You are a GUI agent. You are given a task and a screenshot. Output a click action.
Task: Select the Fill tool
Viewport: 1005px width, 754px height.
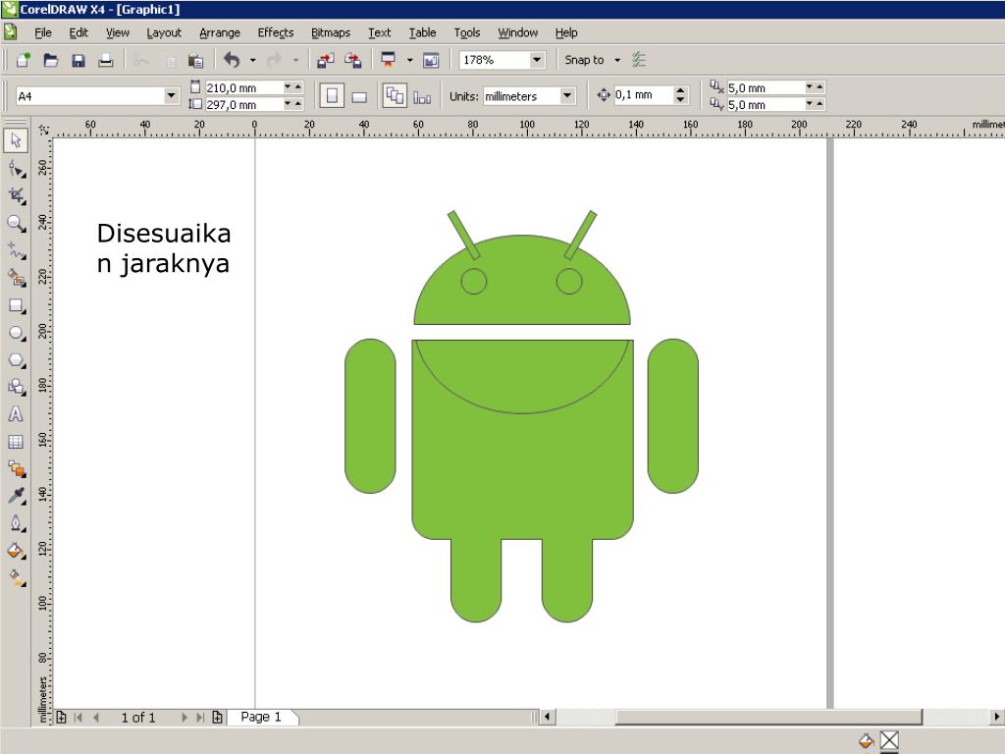point(16,551)
